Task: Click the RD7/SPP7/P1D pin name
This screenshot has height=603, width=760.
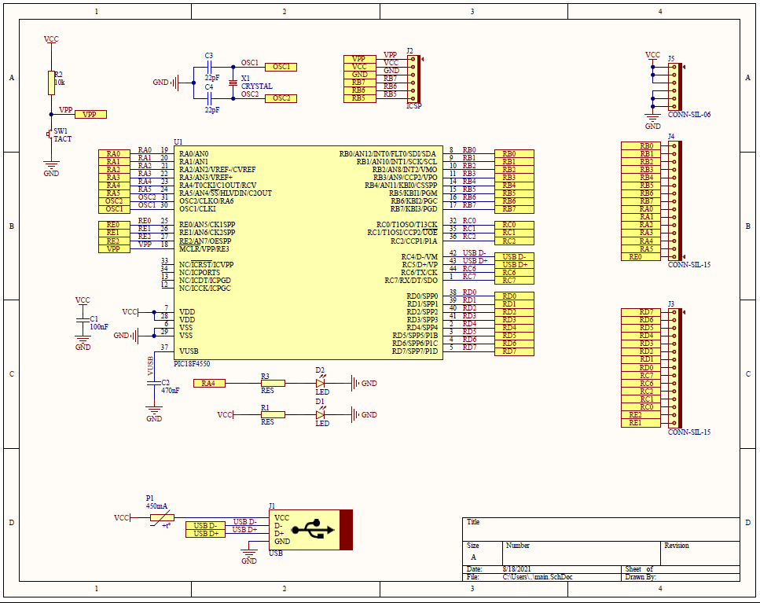Action: pos(415,351)
